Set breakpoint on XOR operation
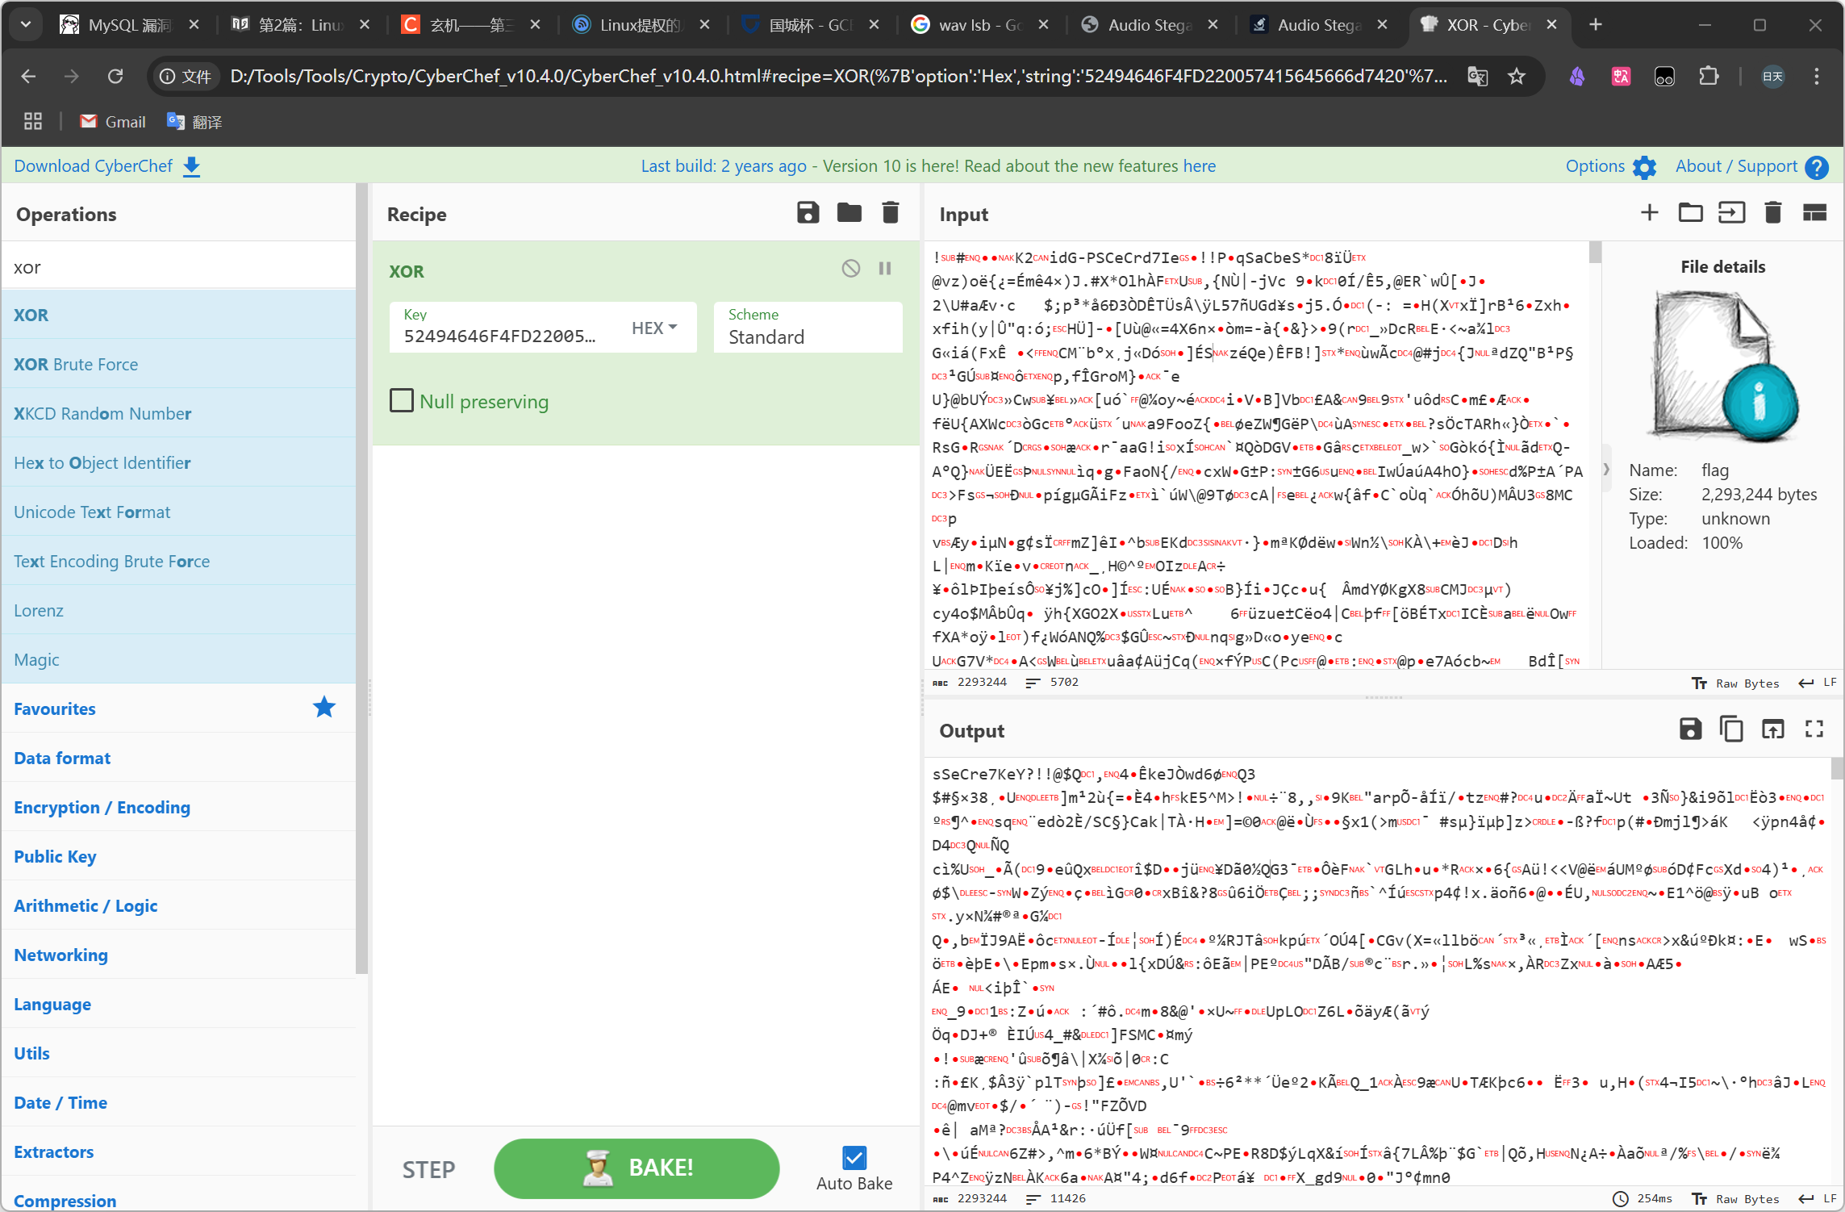Image resolution: width=1845 pixels, height=1212 pixels. tap(885, 269)
